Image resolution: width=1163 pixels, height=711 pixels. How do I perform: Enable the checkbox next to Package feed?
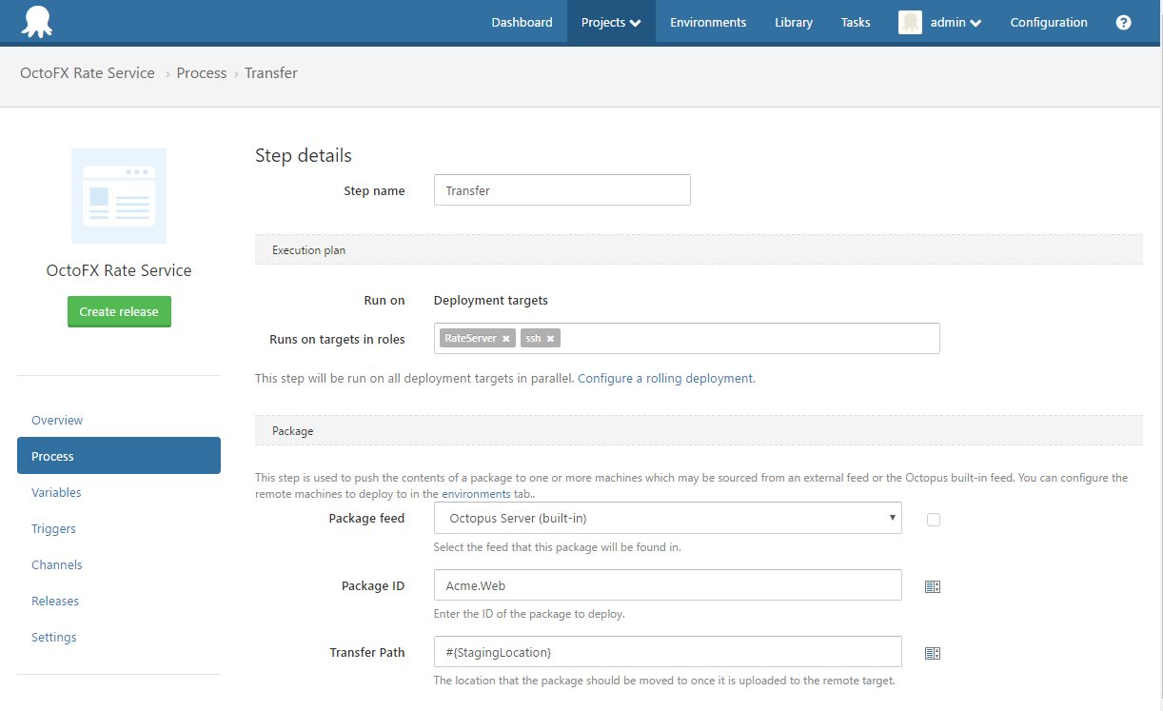pos(933,520)
